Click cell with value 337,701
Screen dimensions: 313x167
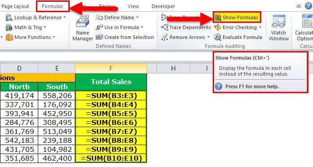pyautogui.click(x=19, y=105)
